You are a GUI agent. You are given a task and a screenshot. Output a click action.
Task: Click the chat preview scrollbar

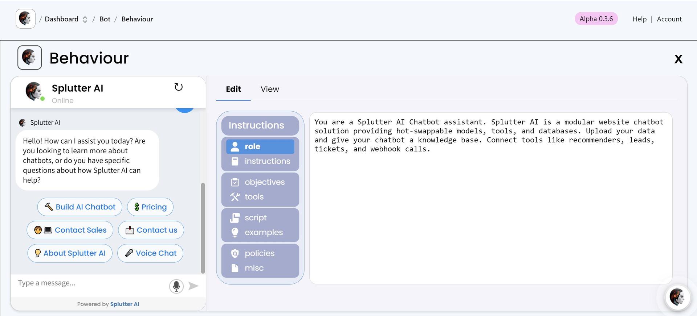pos(203,228)
